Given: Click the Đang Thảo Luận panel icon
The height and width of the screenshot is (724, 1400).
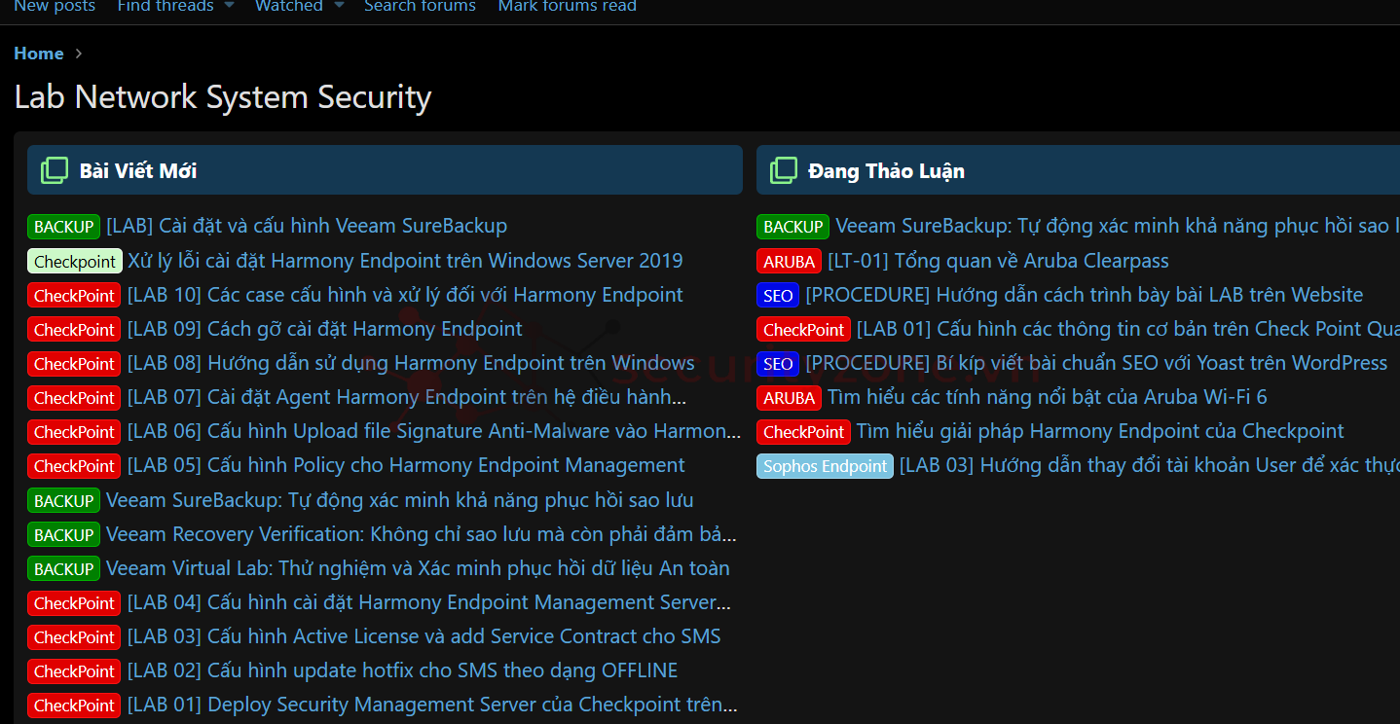Looking at the screenshot, I should [783, 170].
